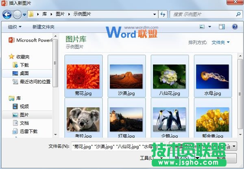The height and width of the screenshot is (169, 244).
Task: Select the 图片 breadcrumb in the address bar
Action: [60, 14]
